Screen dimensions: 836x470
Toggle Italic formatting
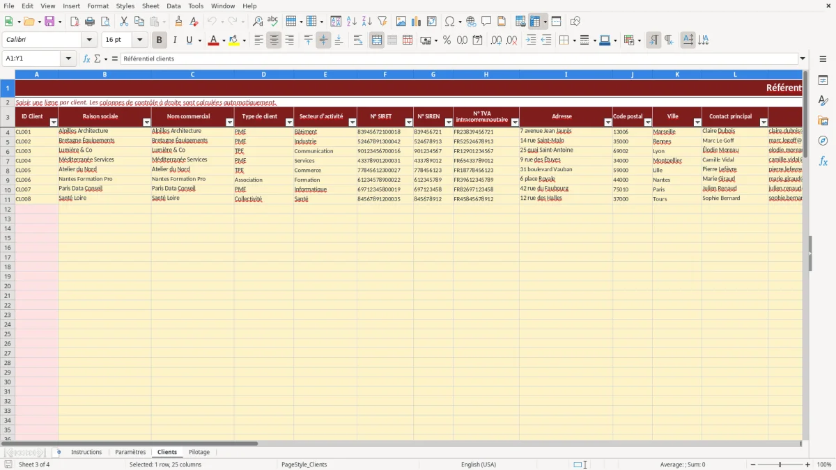tap(174, 40)
